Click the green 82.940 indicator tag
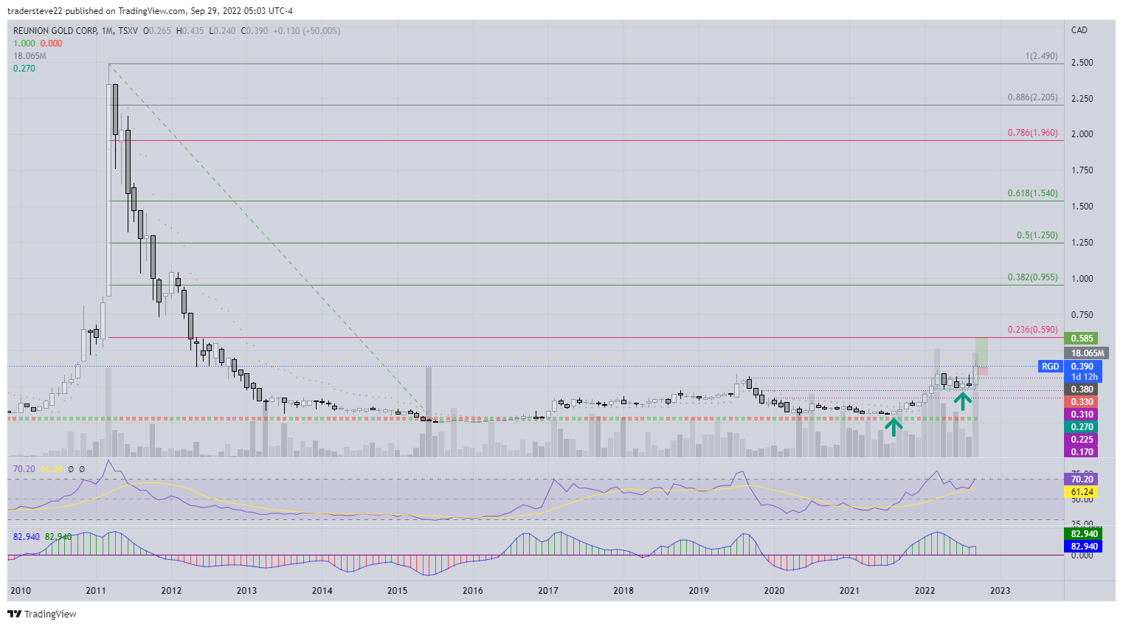The width and height of the screenshot is (1123, 627). [x=1084, y=534]
